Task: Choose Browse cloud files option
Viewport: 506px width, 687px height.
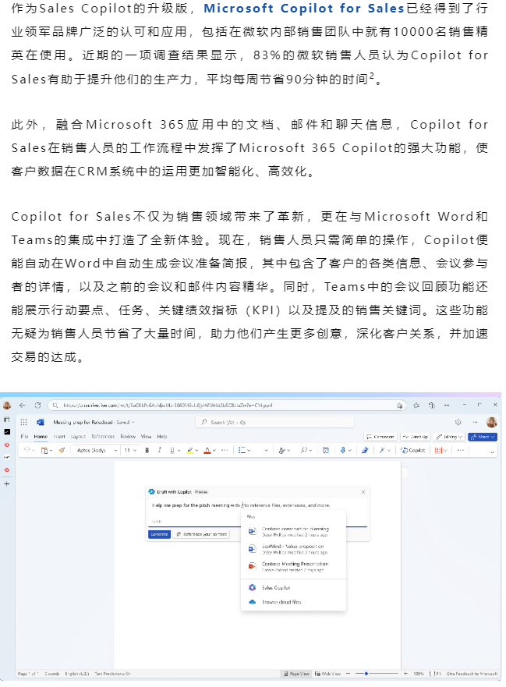Action: (293, 602)
